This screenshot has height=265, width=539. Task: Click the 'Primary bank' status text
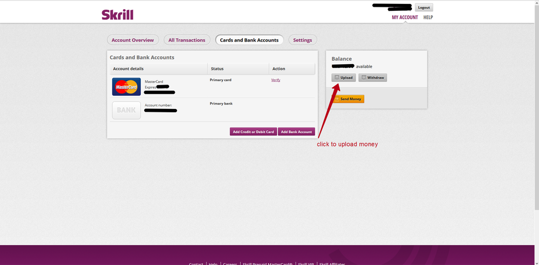221,103
